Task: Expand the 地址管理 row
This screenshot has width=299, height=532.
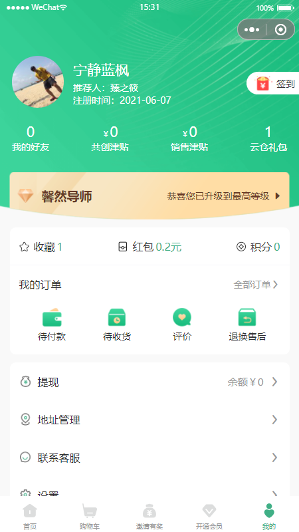Action: pyautogui.click(x=149, y=420)
